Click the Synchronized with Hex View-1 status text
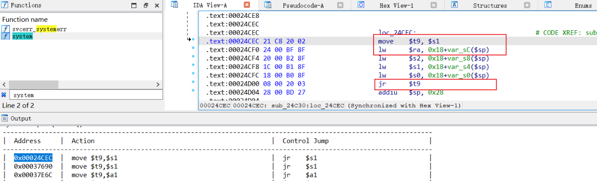 coord(404,106)
